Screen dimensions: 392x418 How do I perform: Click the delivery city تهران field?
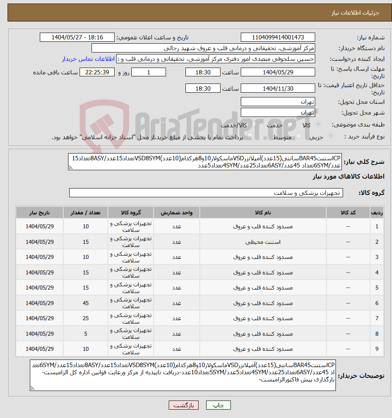(x=278, y=113)
